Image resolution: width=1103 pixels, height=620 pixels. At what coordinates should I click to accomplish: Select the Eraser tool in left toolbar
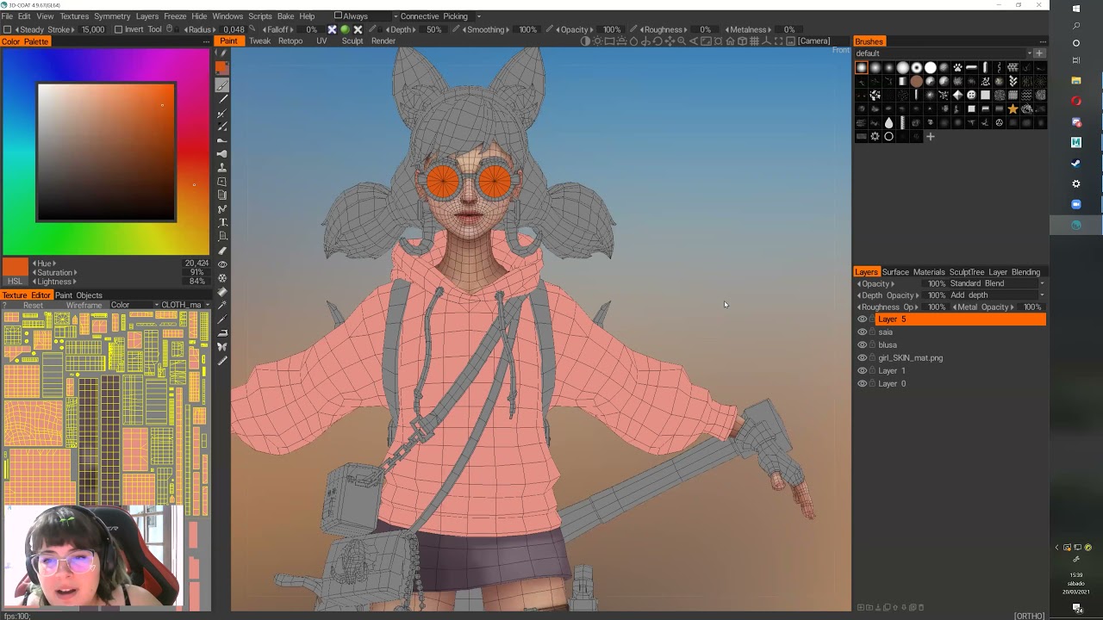pos(222,251)
